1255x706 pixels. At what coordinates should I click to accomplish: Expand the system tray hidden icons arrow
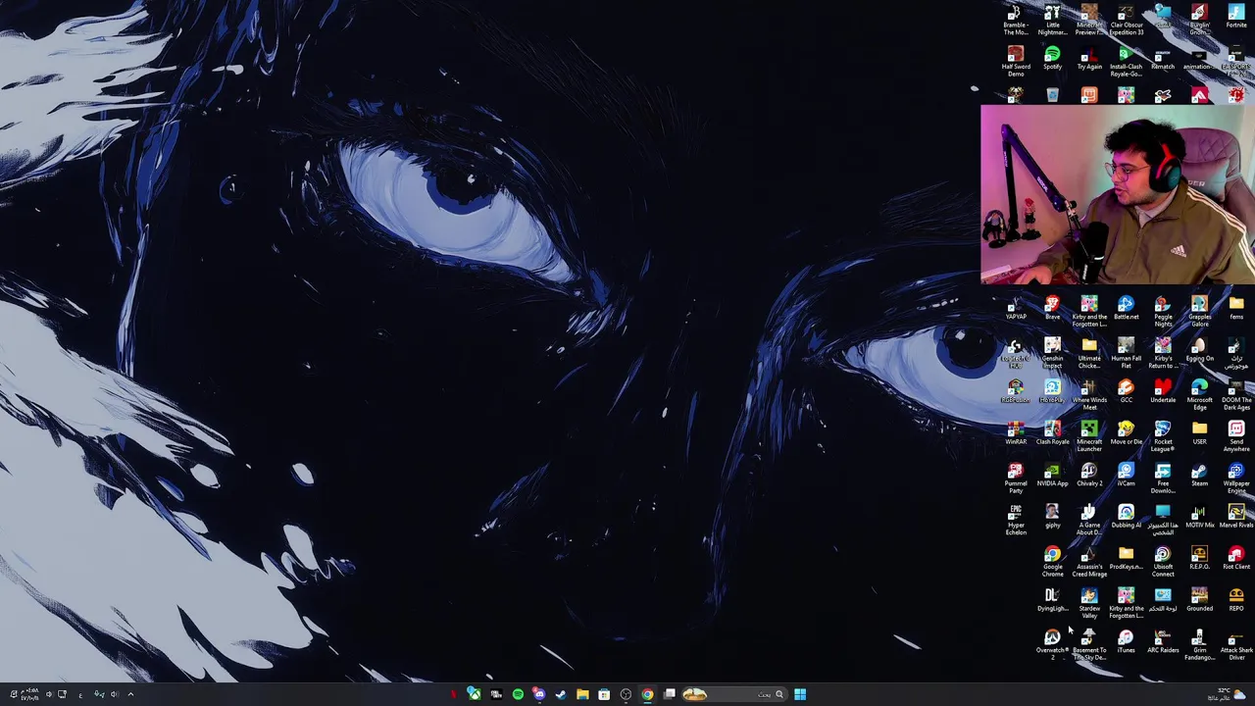point(130,694)
